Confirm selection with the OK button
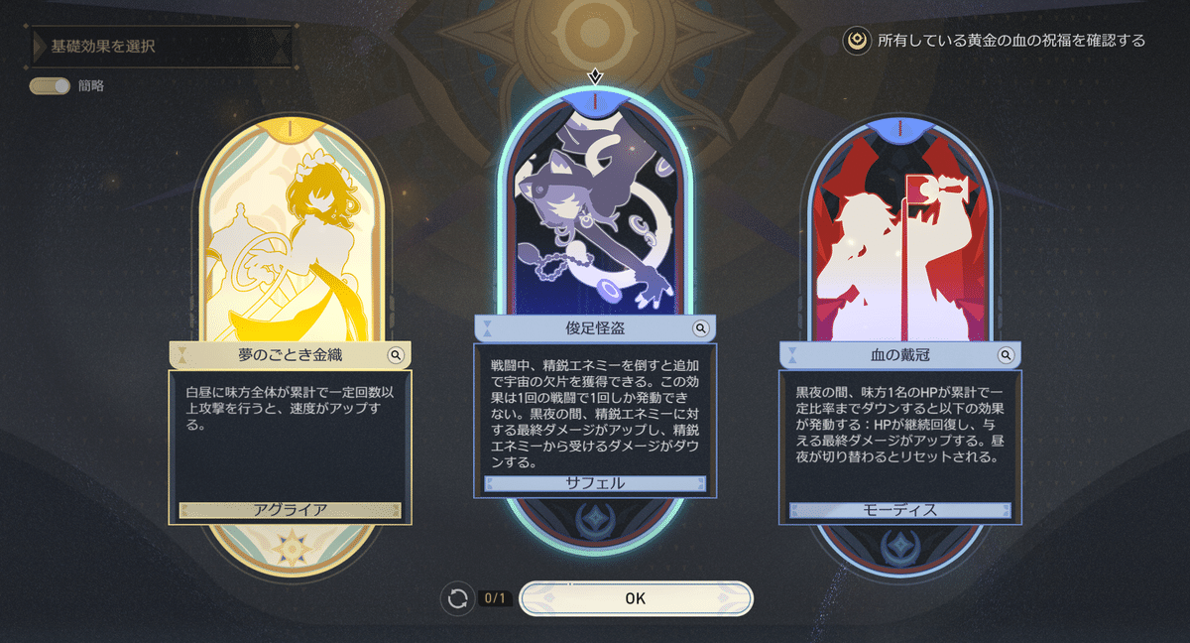The image size is (1190, 643). 636,598
